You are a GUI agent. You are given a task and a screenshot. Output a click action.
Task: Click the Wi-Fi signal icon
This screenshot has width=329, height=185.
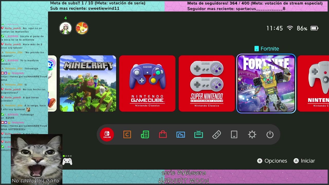tap(290, 28)
